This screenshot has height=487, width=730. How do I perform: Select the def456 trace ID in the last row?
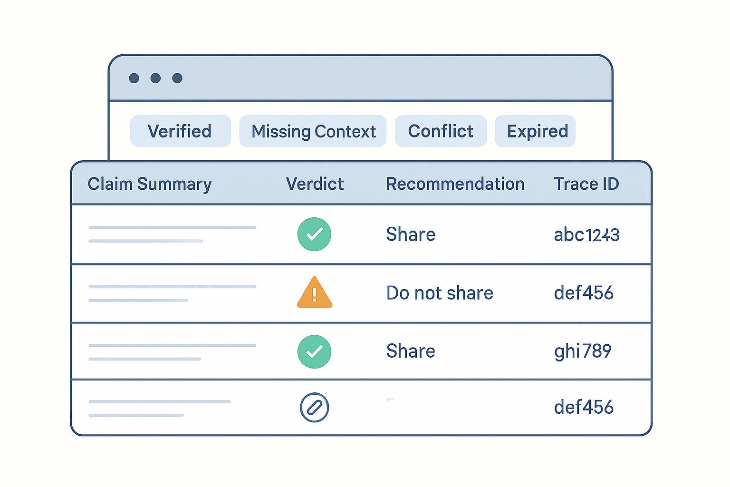[x=584, y=407]
